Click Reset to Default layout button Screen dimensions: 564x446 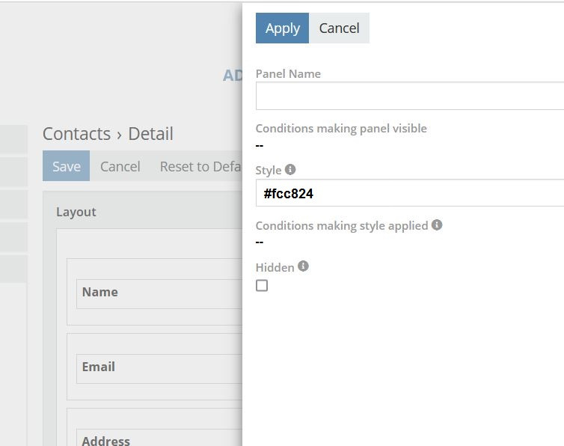pos(200,166)
